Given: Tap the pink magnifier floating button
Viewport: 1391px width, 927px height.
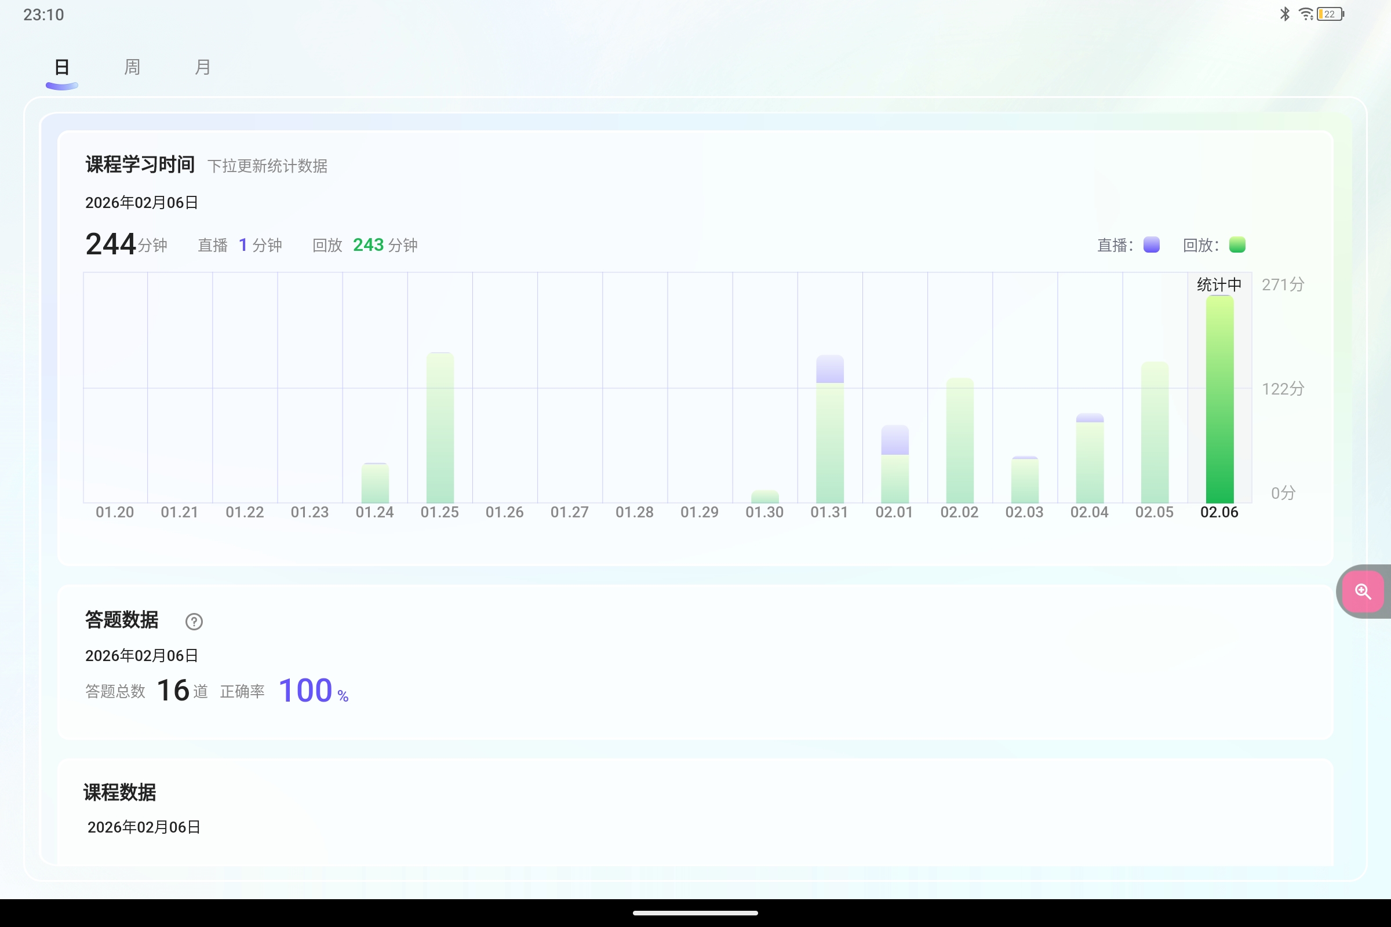Looking at the screenshot, I should click(1363, 591).
